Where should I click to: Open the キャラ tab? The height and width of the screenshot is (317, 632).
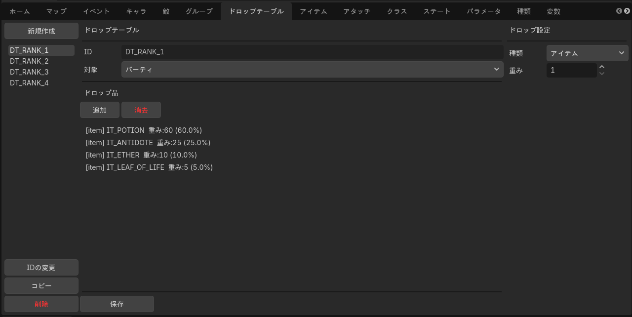[136, 11]
